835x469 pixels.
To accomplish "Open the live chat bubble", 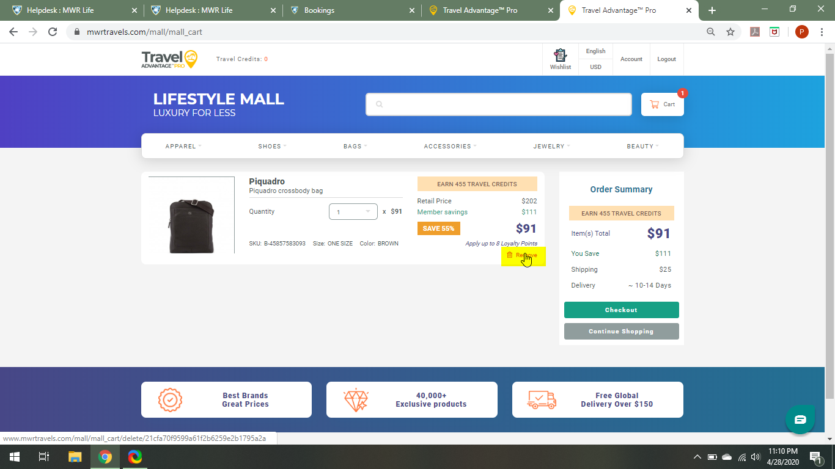I will (800, 420).
